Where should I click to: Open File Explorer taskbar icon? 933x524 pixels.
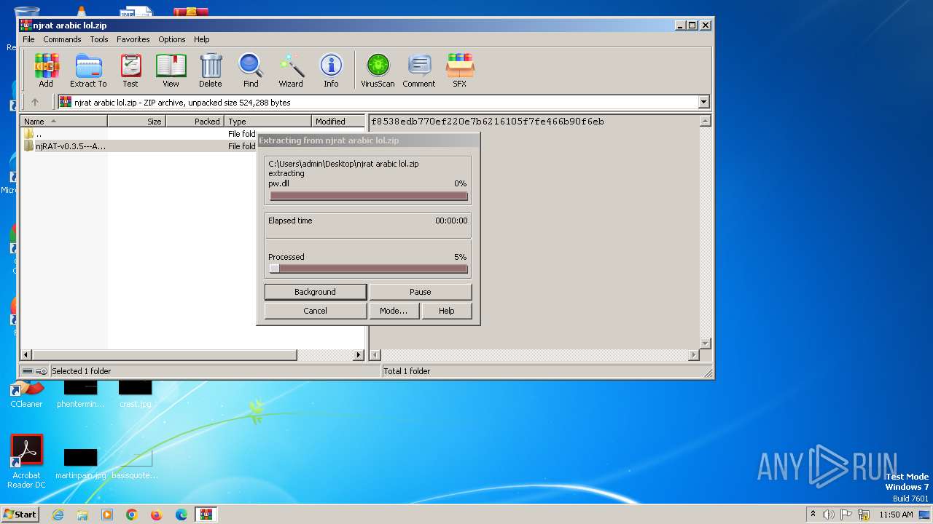(82, 515)
